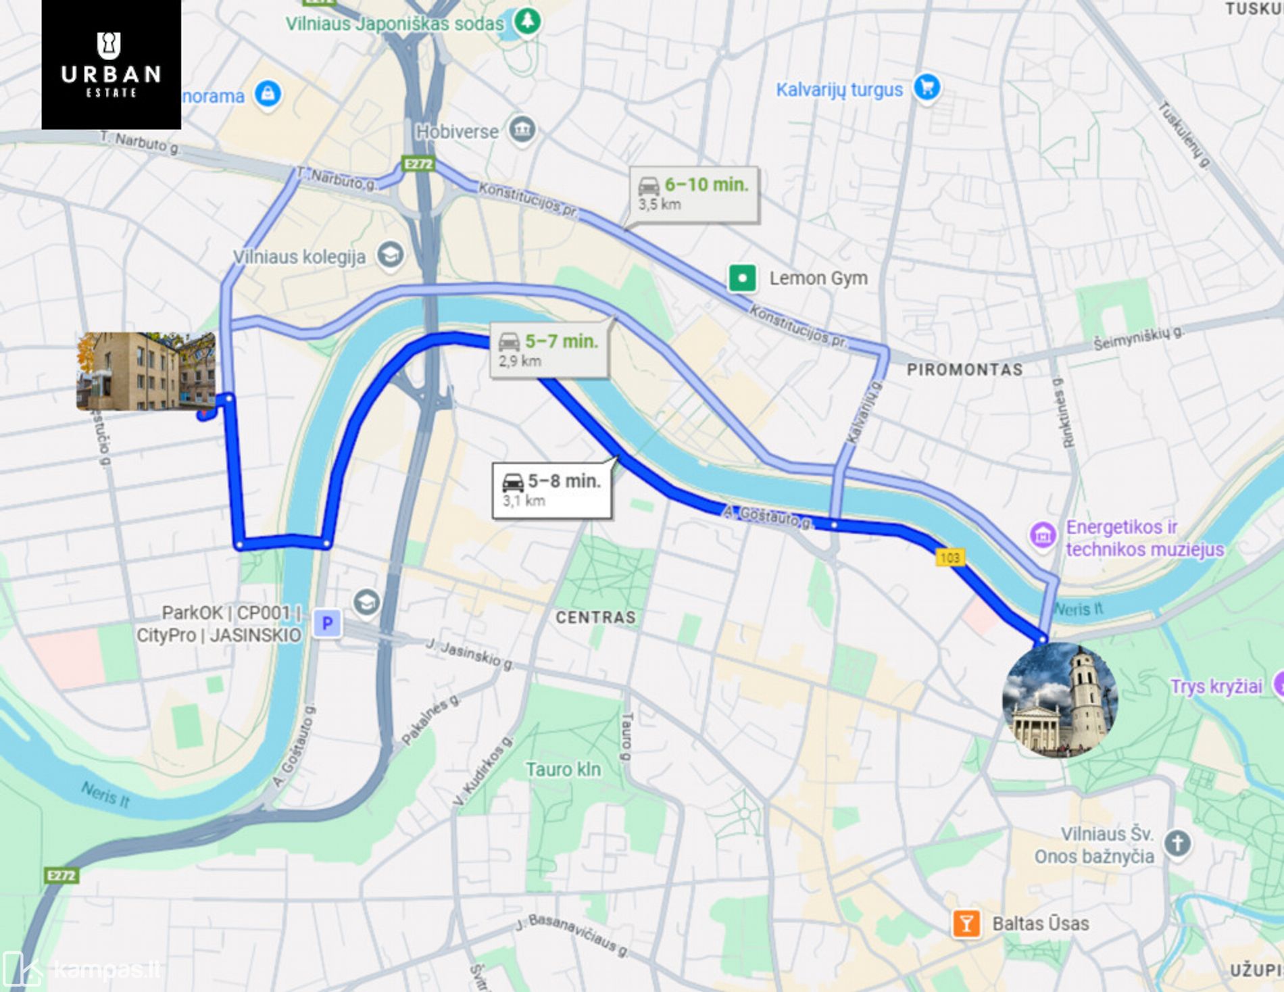This screenshot has width=1284, height=992.
Task: Click the yellow 103 road badge
Action: point(950,557)
